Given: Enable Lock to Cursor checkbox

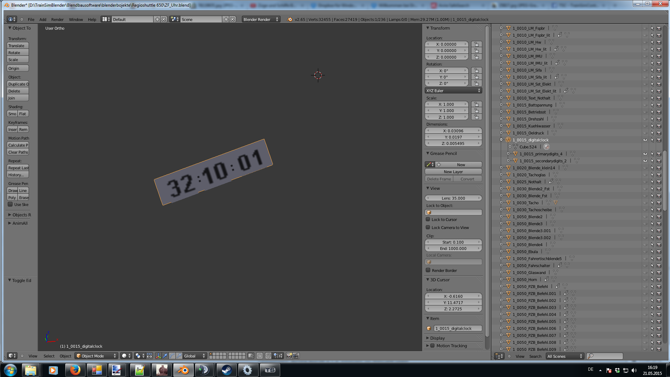Looking at the screenshot, I should click(x=428, y=220).
